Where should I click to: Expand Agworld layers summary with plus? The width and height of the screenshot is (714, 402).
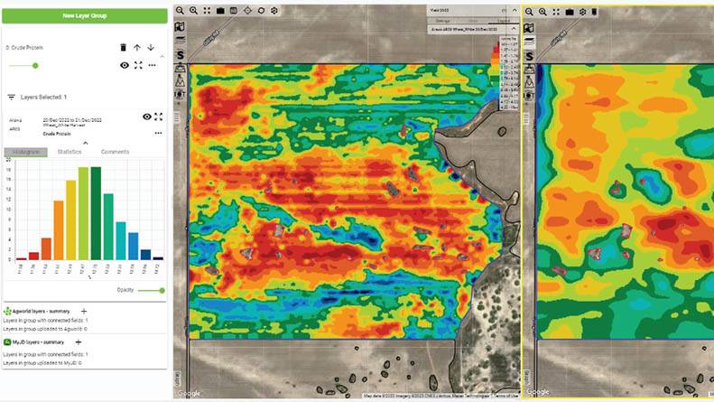(84, 312)
